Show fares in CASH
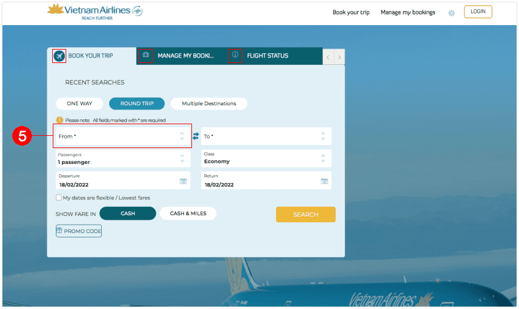The height and width of the screenshot is (309, 519). (128, 214)
